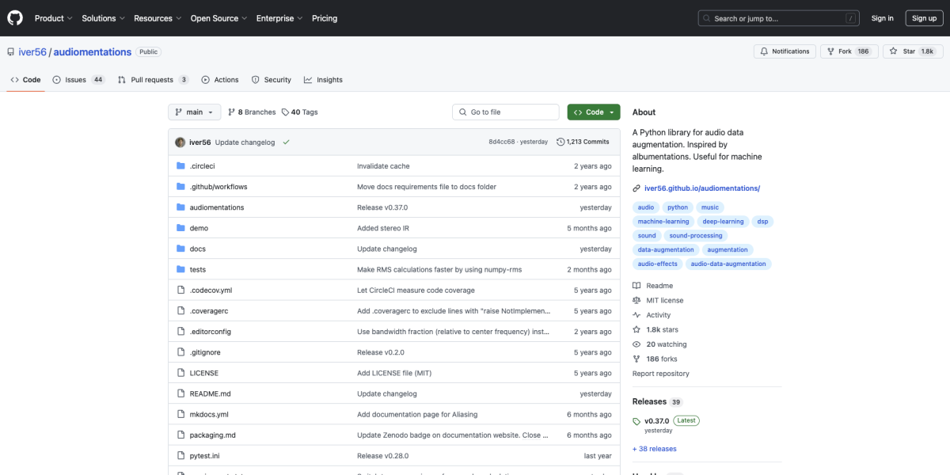Open the Pull requests tab
Image resolution: width=950 pixels, height=475 pixels.
152,80
